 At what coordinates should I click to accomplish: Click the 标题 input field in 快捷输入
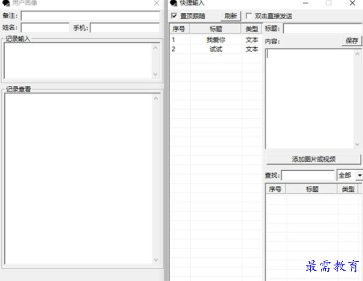point(323,29)
